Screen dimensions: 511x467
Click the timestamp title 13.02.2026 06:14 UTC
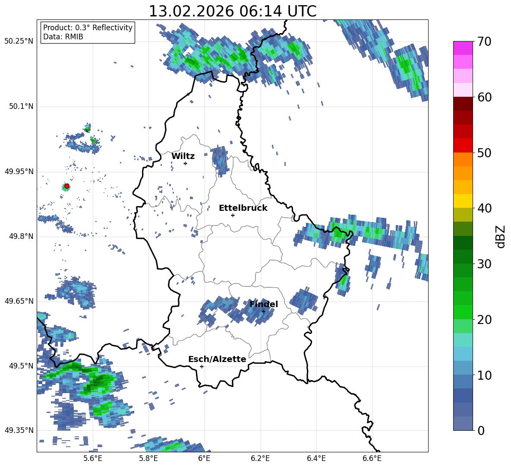pos(232,11)
